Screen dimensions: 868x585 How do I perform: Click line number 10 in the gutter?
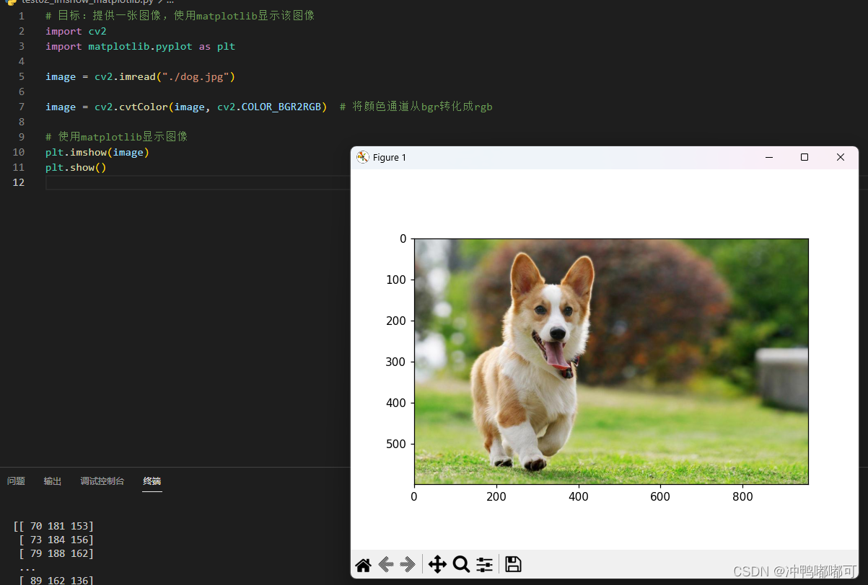point(19,152)
